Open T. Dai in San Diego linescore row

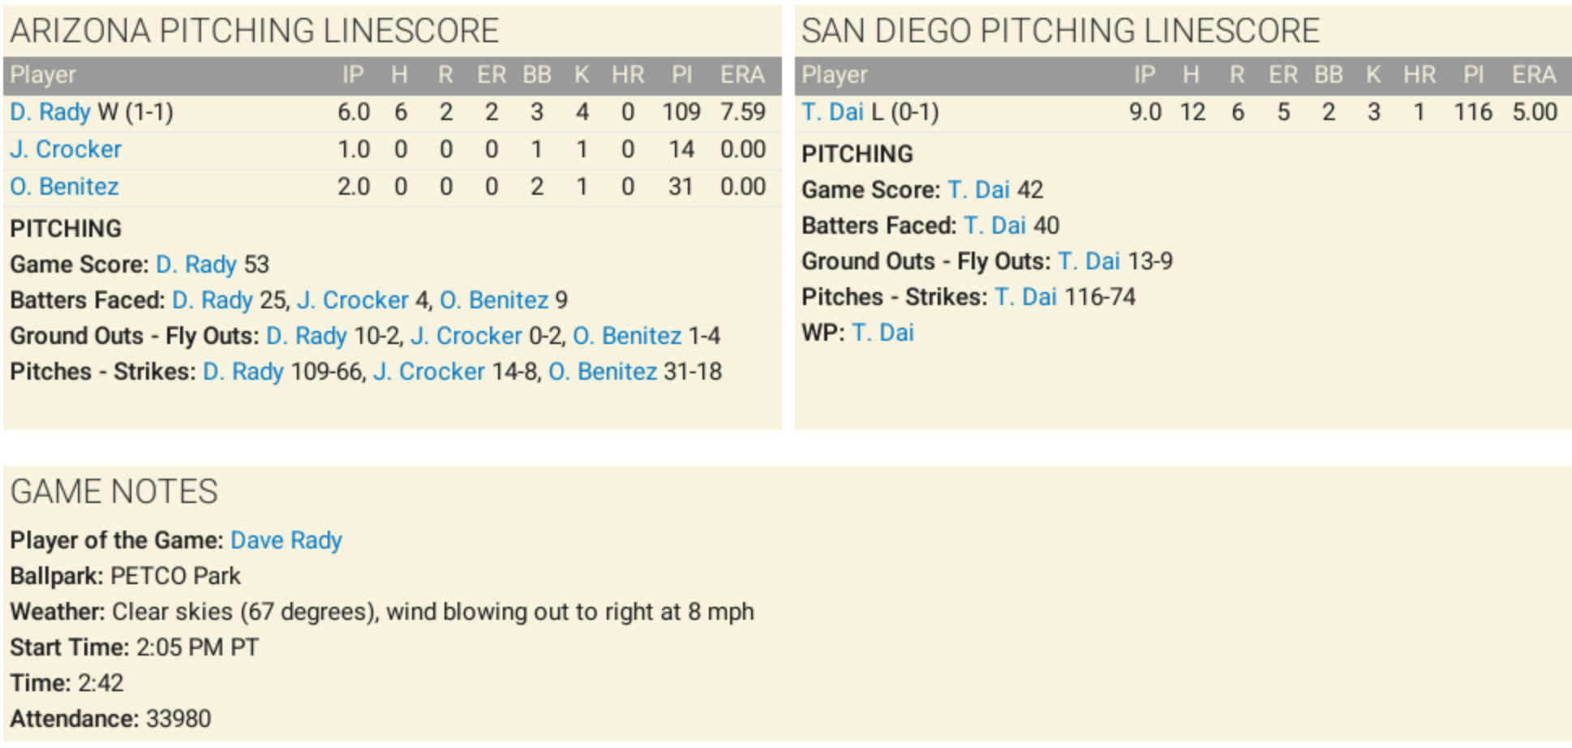832,112
